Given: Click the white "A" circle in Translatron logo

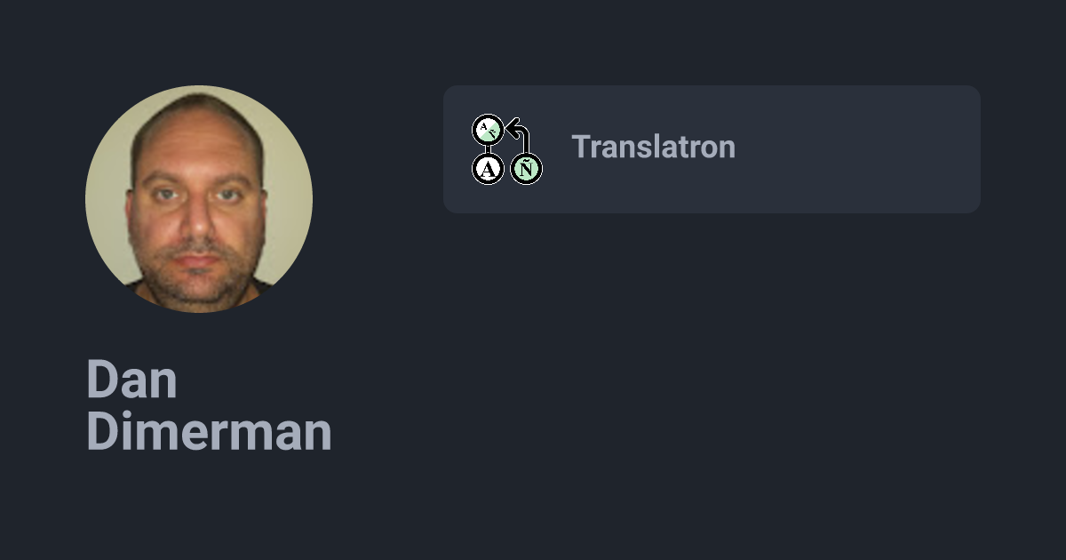Looking at the screenshot, I should (x=488, y=168).
